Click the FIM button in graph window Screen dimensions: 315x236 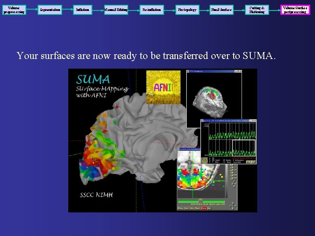(248, 162)
